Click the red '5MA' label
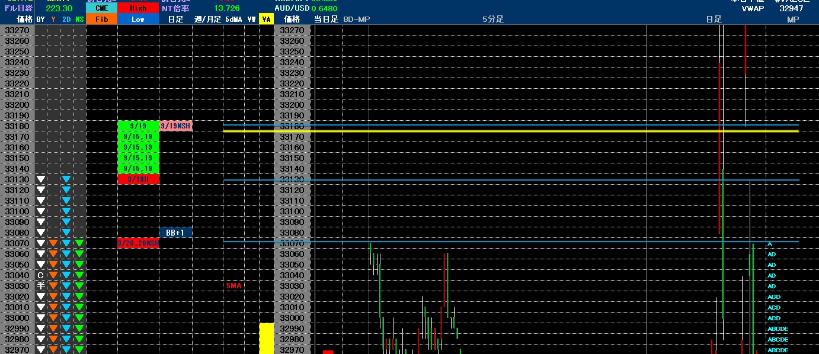Viewport: 819px width, 354px height. coord(233,286)
